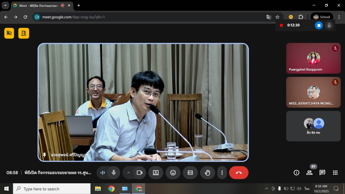Open the three-dot more options menu
345x194 pixels.
(x=222, y=173)
